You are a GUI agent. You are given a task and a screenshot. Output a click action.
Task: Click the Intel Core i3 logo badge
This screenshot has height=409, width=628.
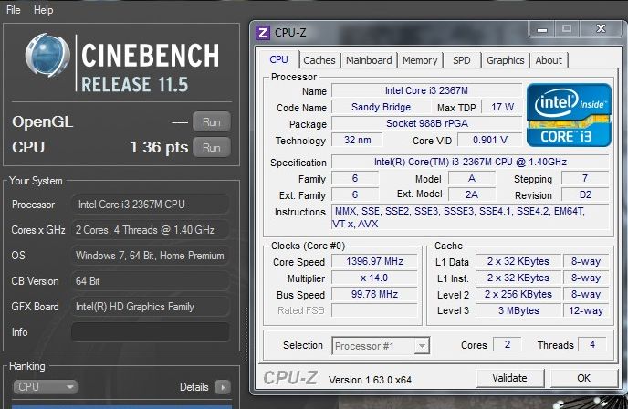[x=569, y=114]
